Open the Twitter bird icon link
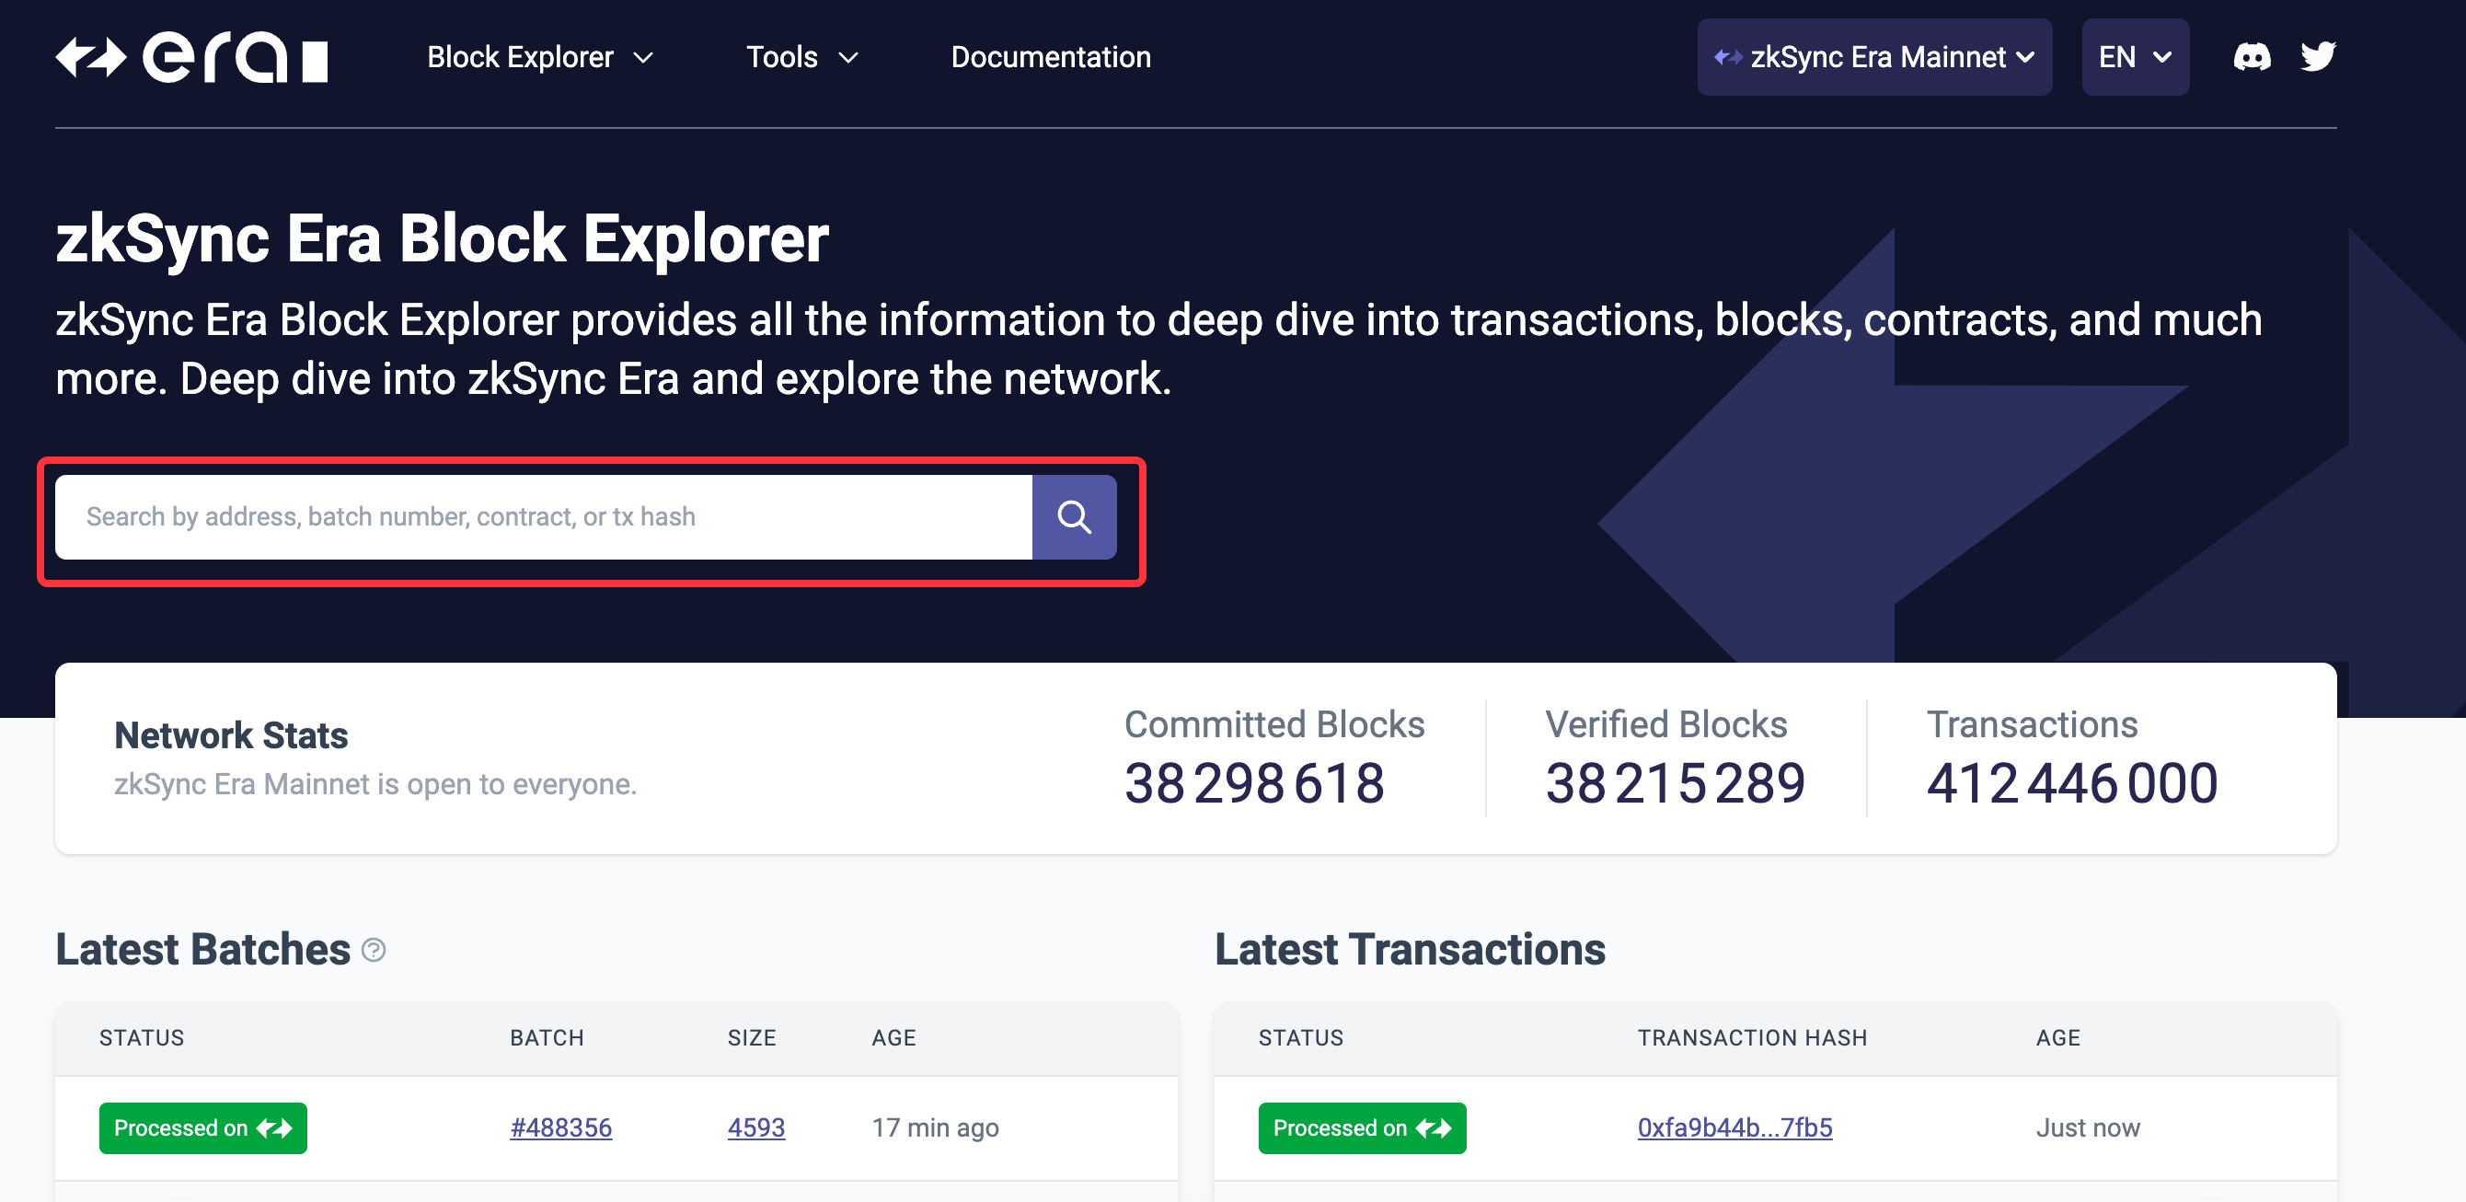 tap(2318, 56)
